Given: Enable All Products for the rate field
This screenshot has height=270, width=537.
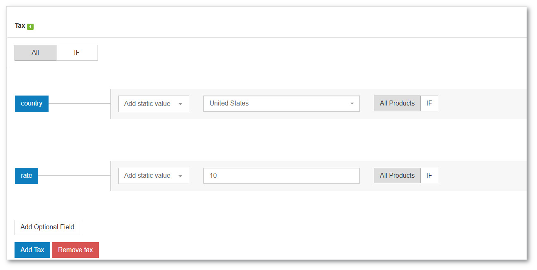Looking at the screenshot, I should (397, 175).
